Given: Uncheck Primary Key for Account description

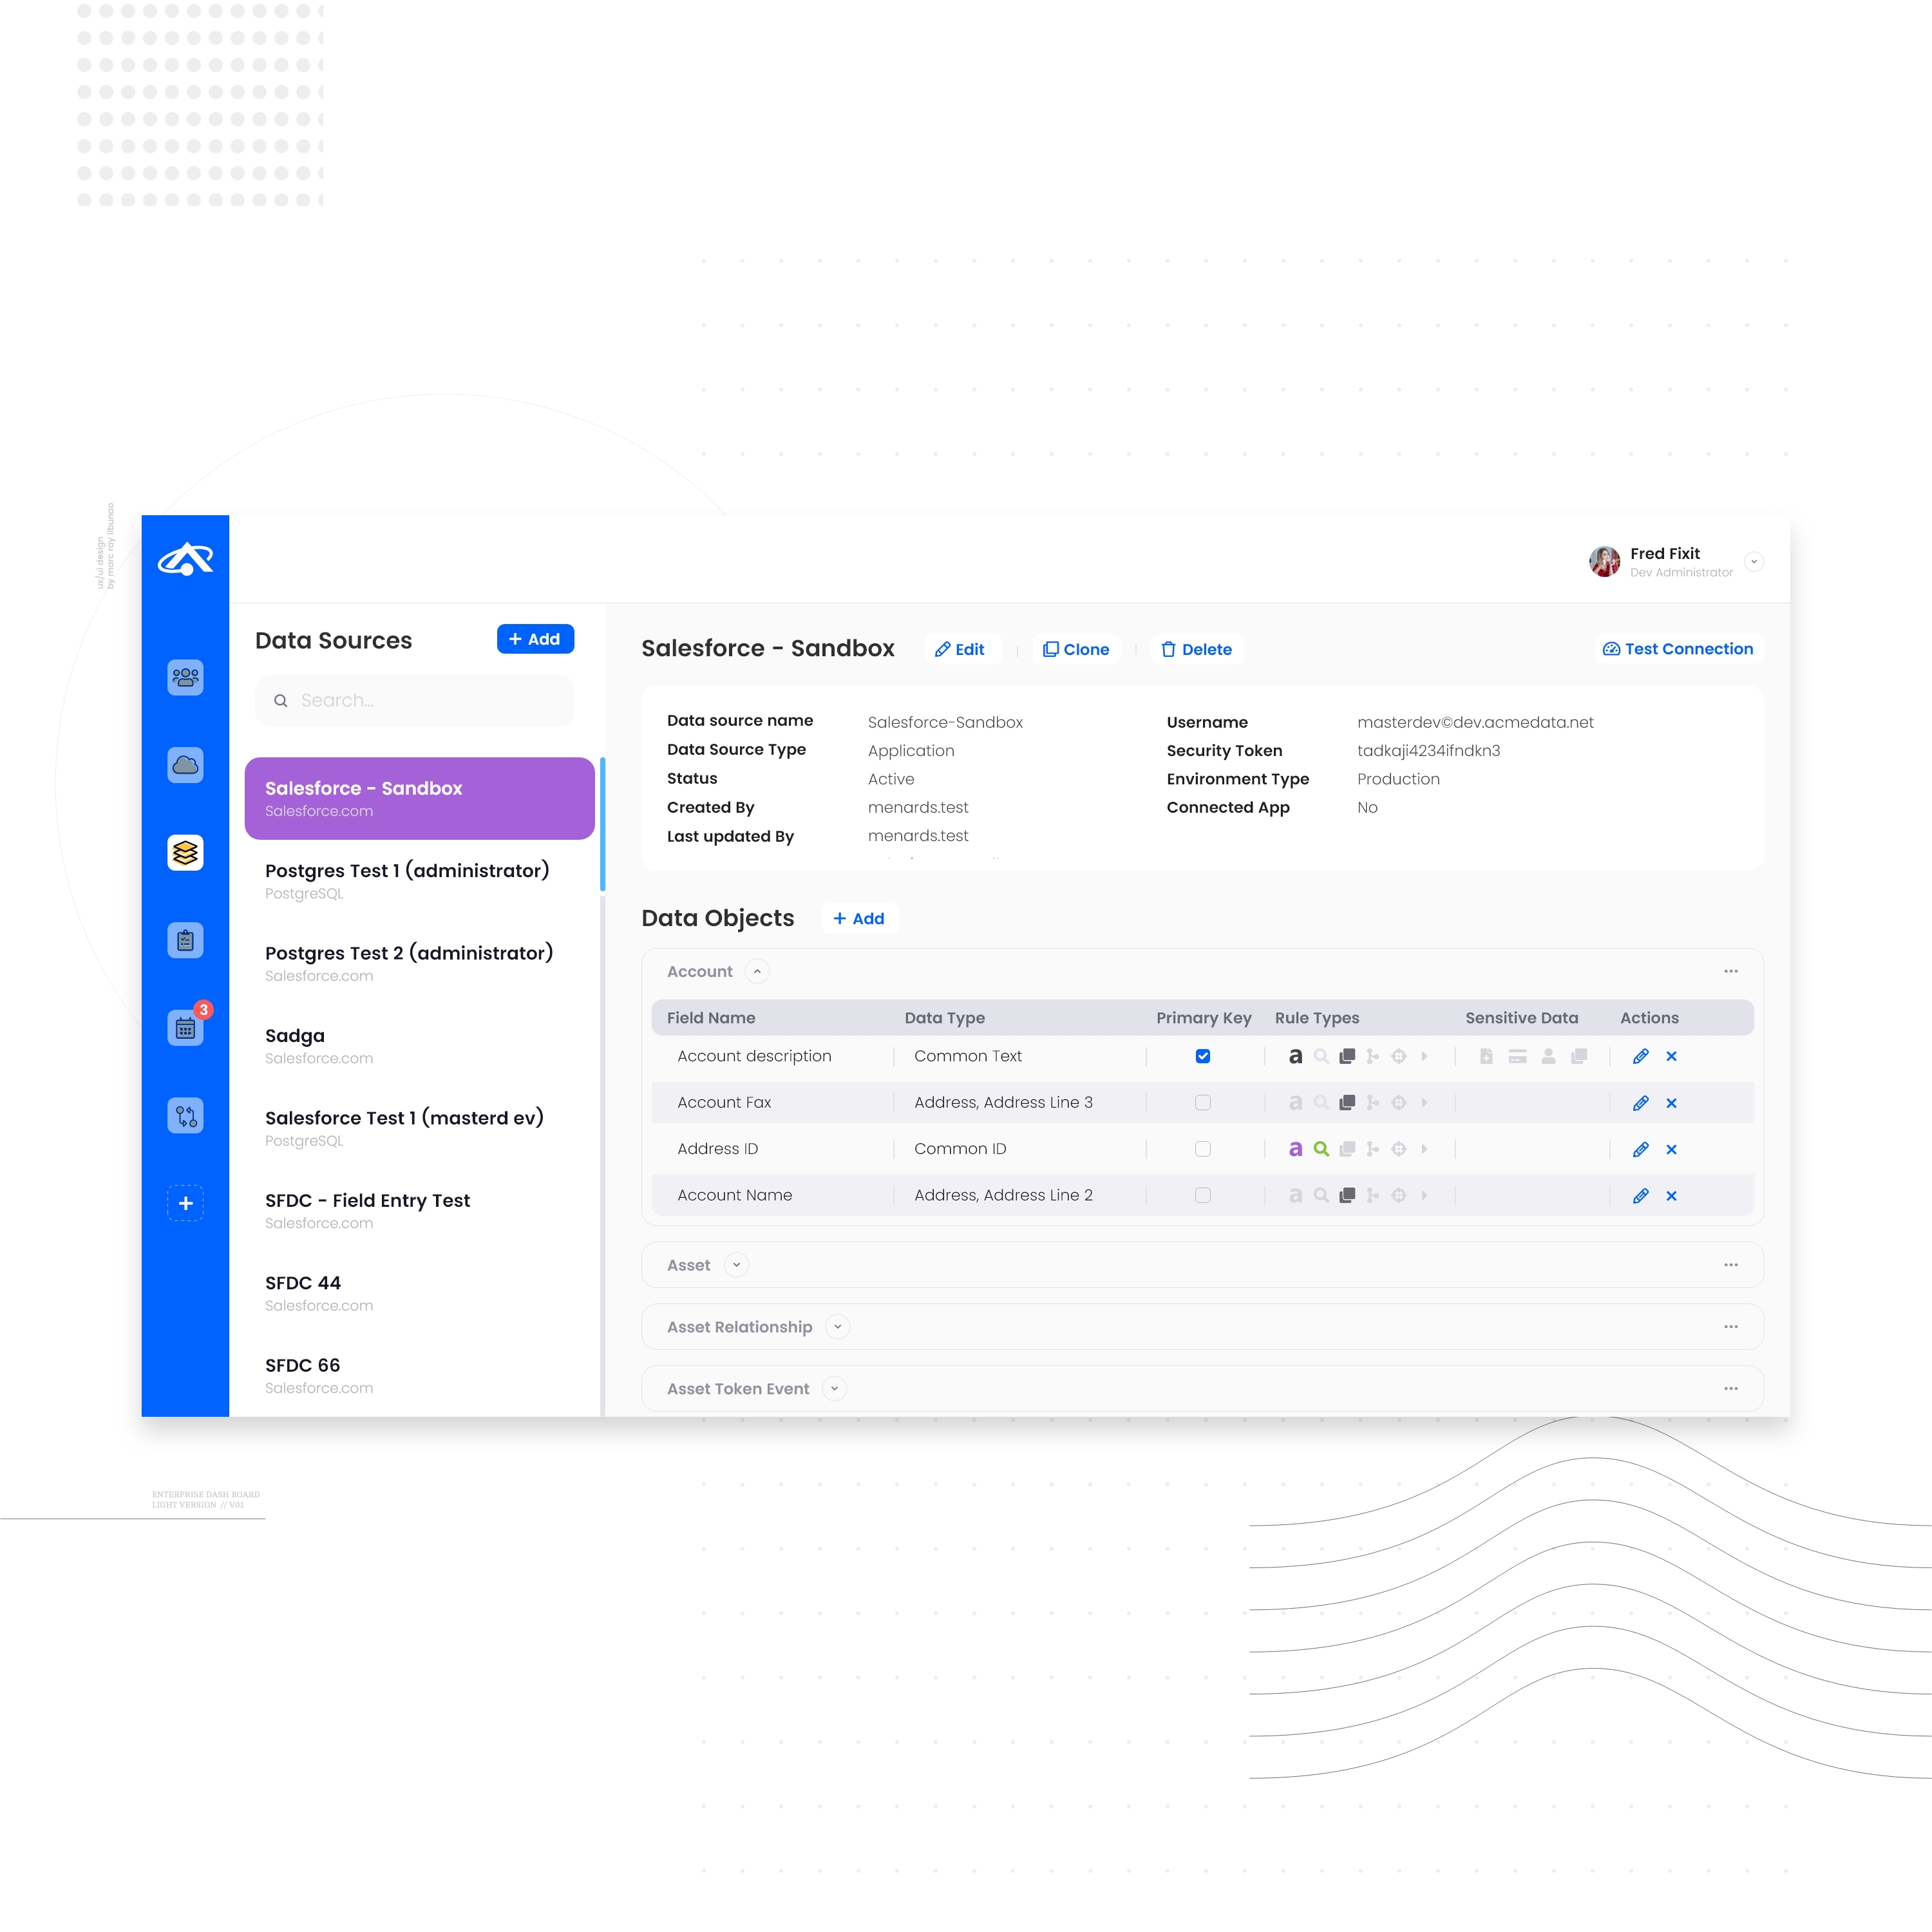Looking at the screenshot, I should coord(1203,1057).
